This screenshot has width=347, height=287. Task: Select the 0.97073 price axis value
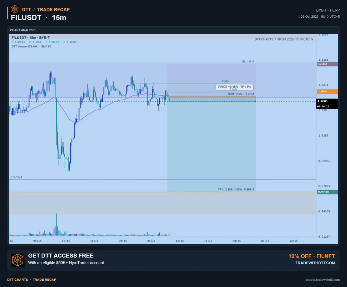(x=324, y=186)
